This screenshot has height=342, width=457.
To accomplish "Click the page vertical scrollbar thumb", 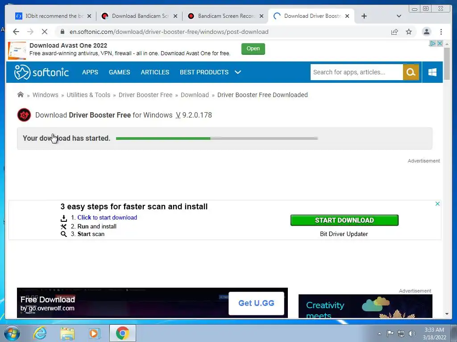I will point(447,63).
